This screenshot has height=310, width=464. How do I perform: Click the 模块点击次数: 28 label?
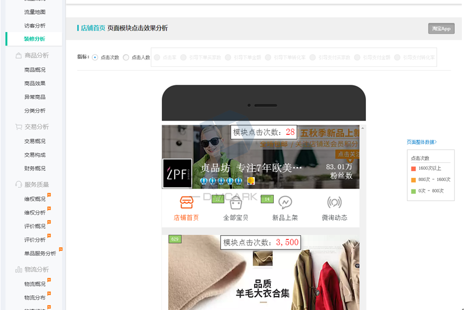point(264,132)
